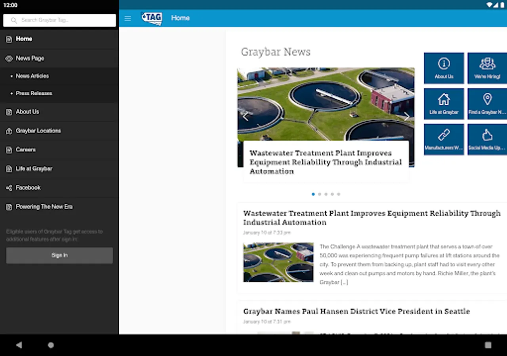Open Press Releases in the sidebar
The image size is (507, 356).
click(59, 93)
